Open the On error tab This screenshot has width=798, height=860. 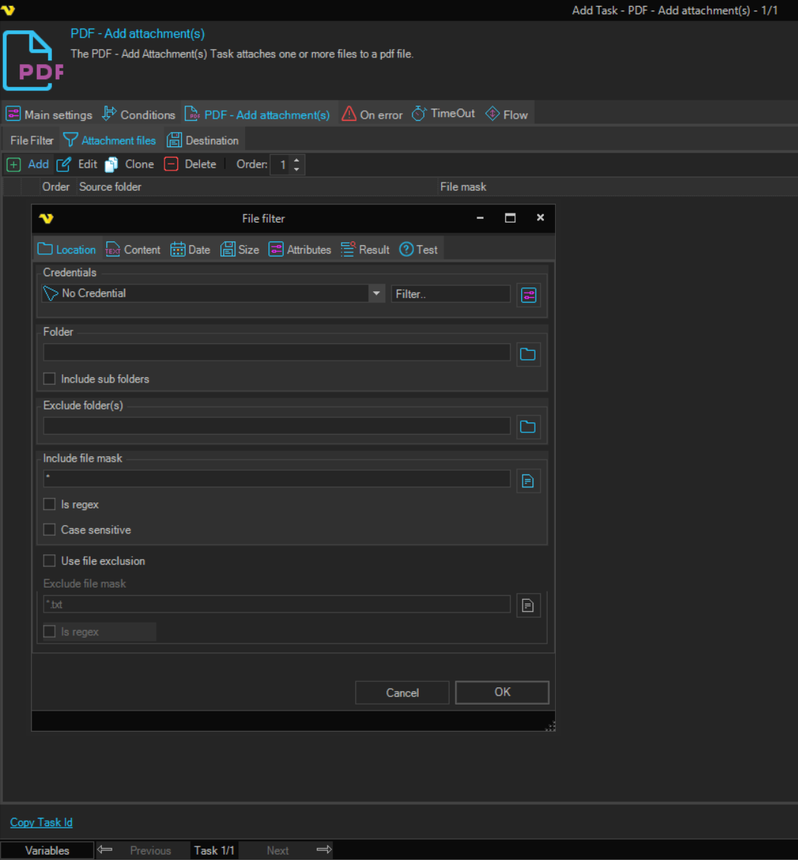click(x=373, y=115)
